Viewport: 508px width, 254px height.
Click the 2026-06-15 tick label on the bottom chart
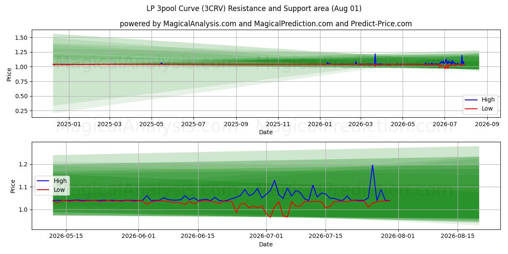point(198,236)
